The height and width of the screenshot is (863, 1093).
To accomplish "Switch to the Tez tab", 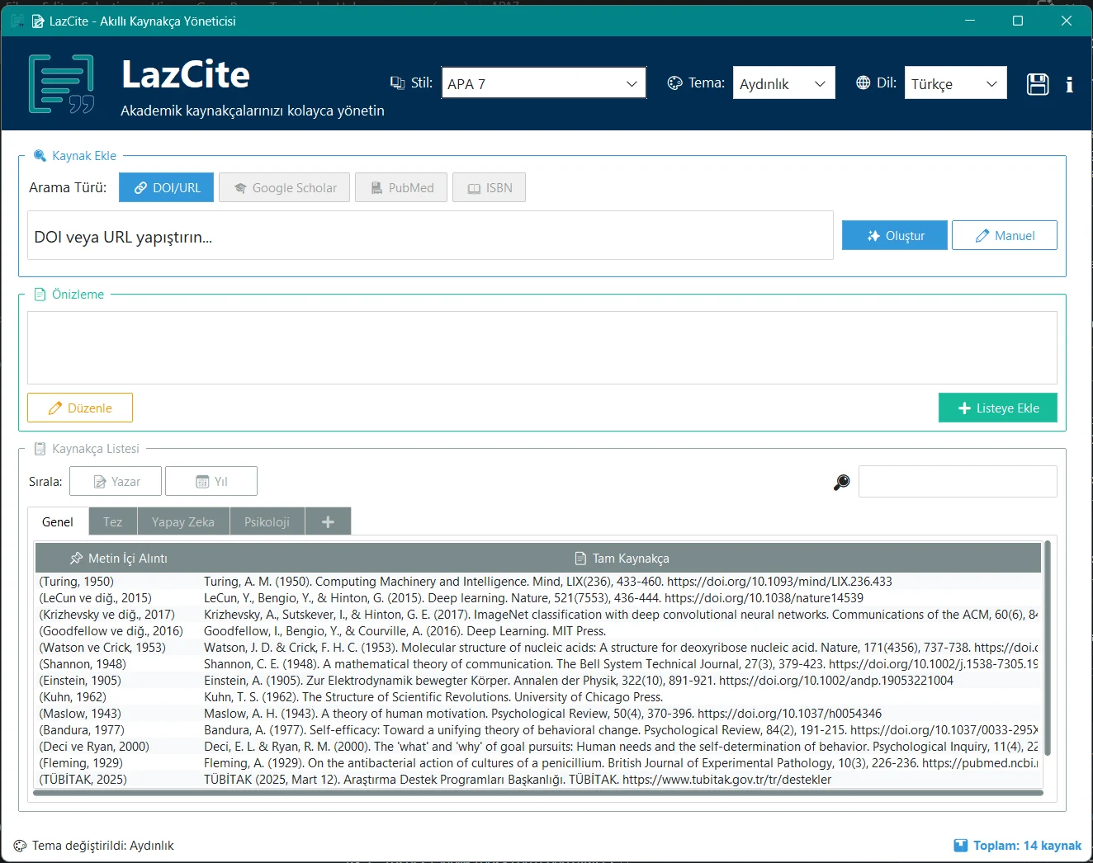I will click(x=113, y=521).
